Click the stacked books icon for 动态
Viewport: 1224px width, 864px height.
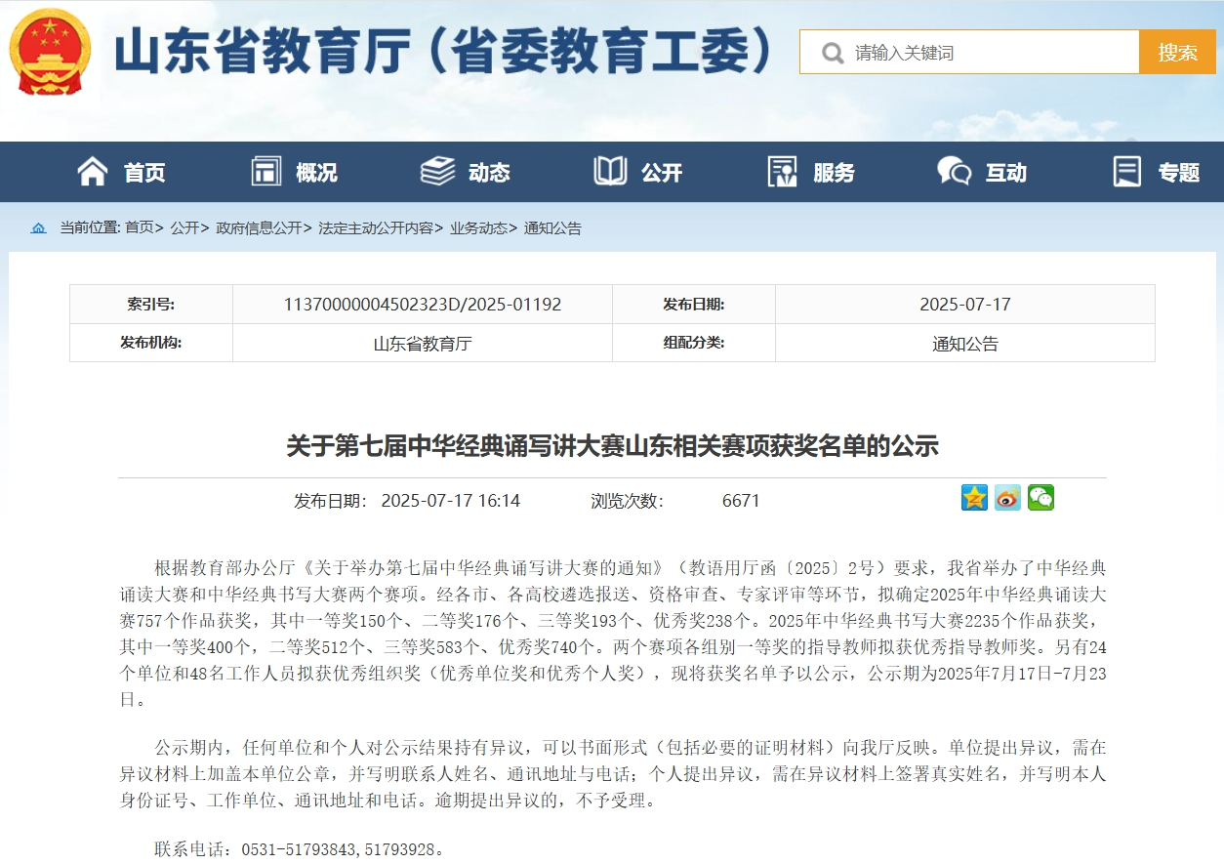[x=437, y=172]
